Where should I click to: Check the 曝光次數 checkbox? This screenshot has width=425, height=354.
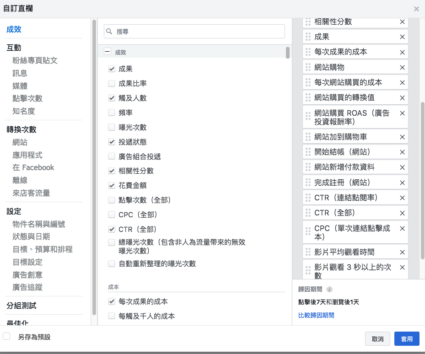click(x=112, y=127)
